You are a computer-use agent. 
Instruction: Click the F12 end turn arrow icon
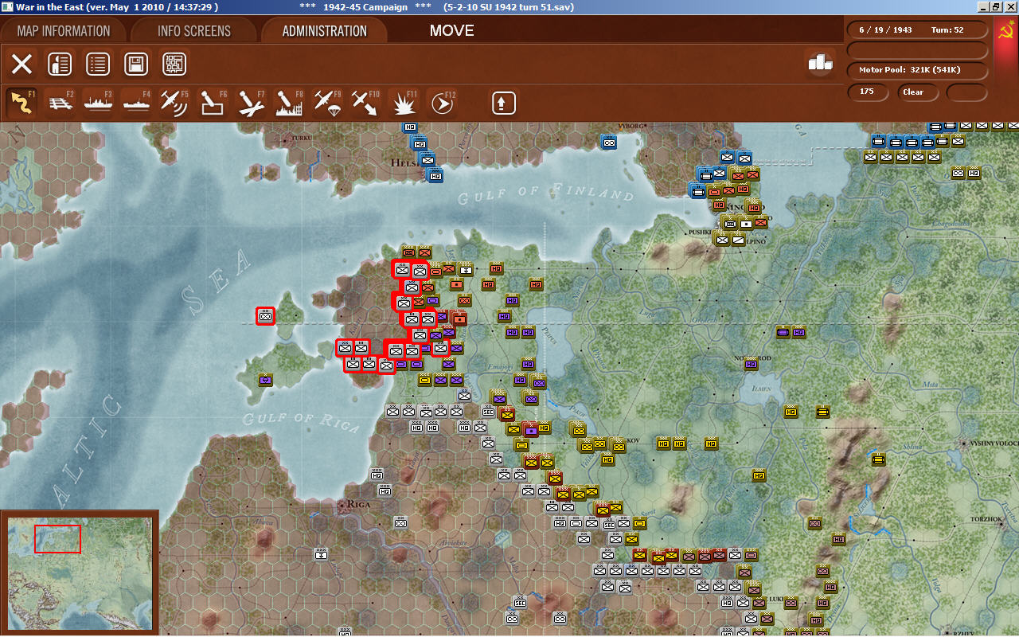(443, 103)
